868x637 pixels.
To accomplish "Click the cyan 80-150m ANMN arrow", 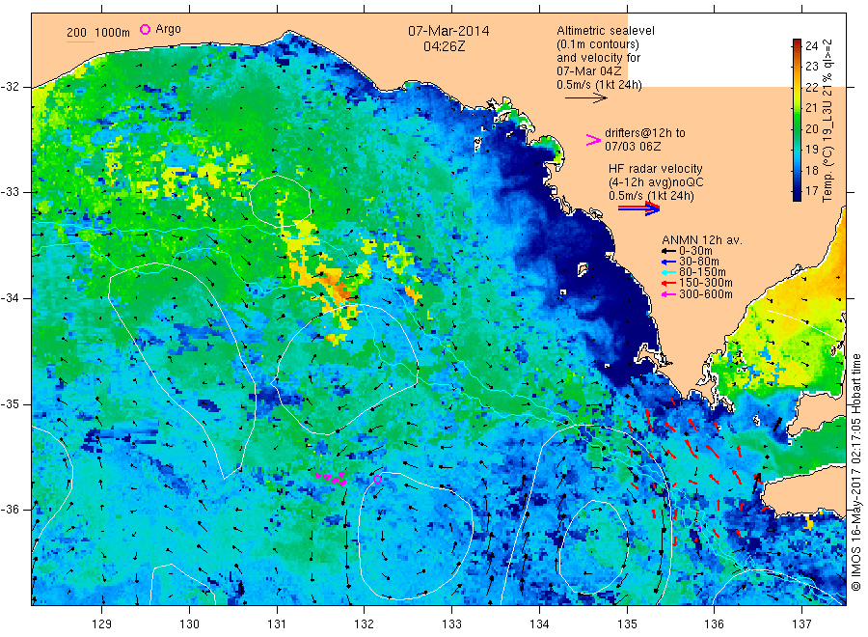I will click(668, 272).
